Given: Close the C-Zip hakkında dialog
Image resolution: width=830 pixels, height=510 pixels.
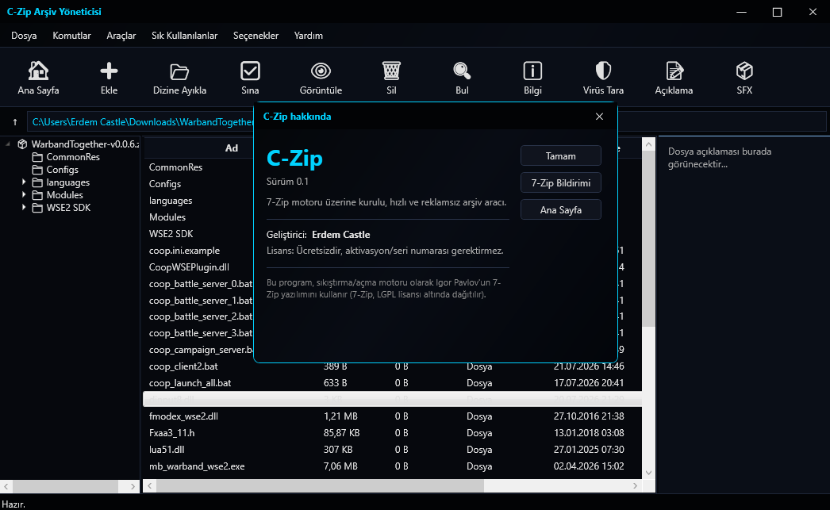Looking at the screenshot, I should tap(599, 117).
